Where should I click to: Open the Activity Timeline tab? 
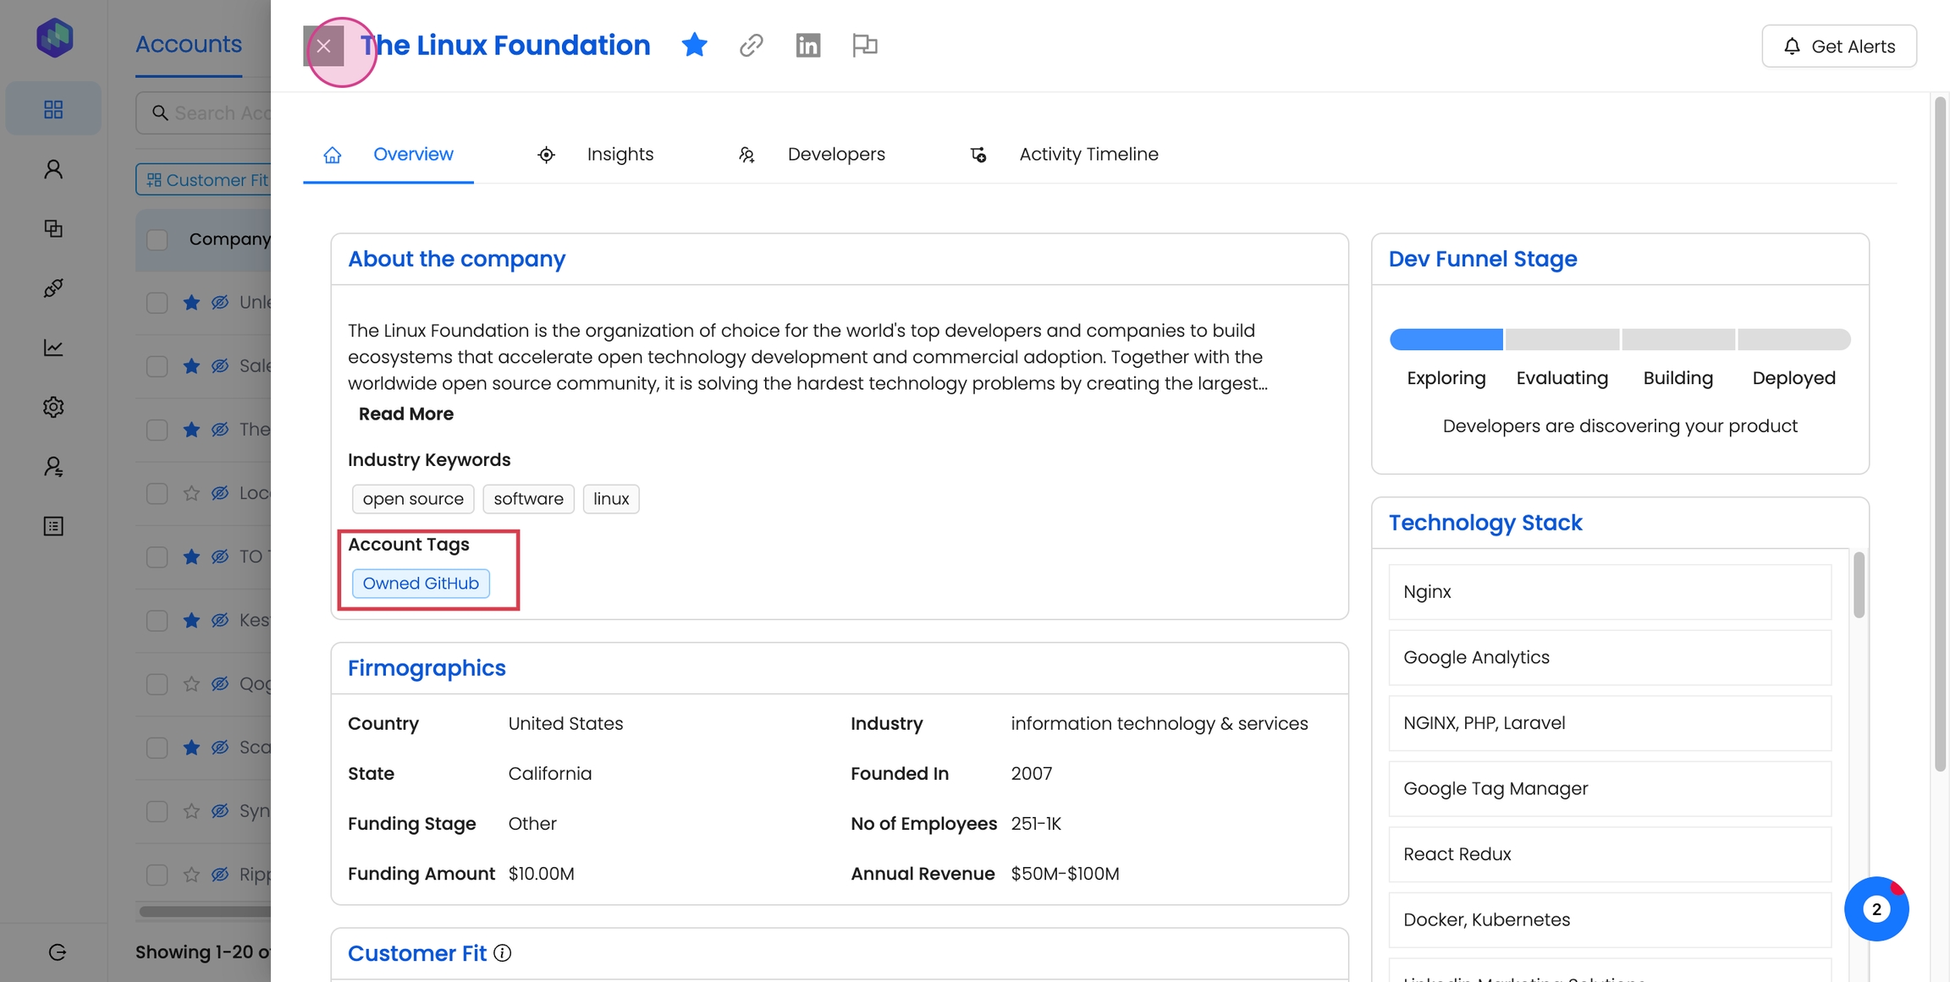coord(1088,154)
